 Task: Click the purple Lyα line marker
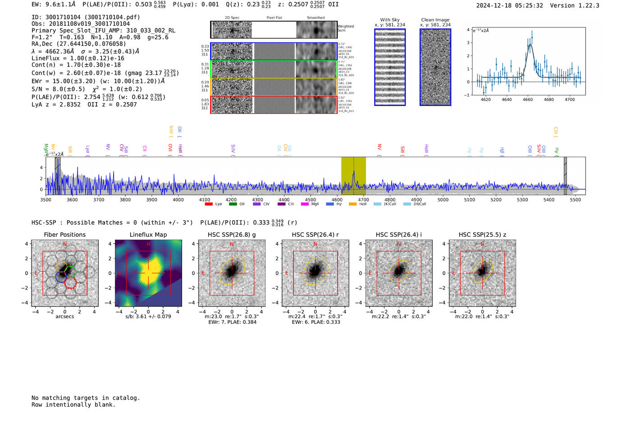click(x=87, y=150)
